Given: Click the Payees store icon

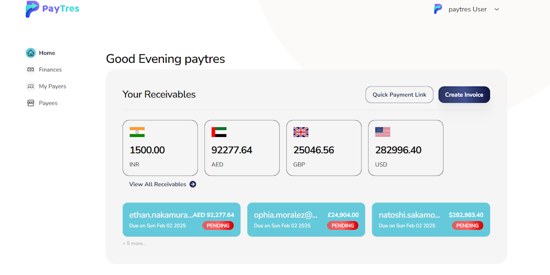Looking at the screenshot, I should 31,103.
